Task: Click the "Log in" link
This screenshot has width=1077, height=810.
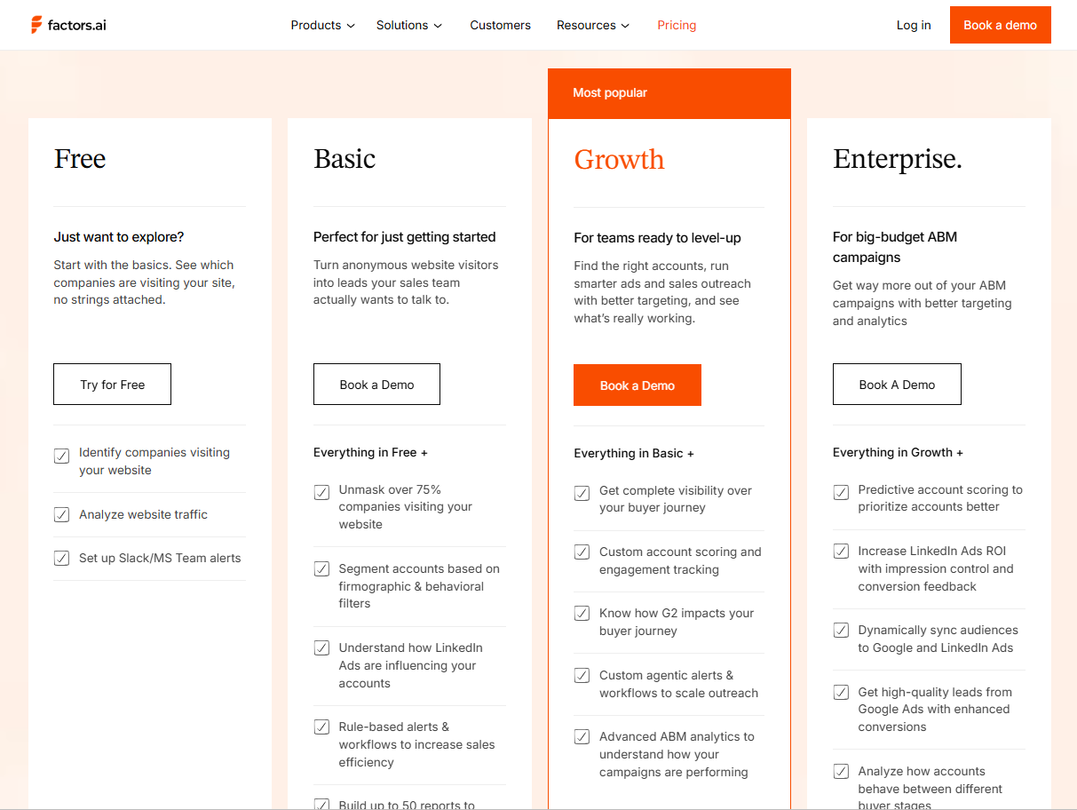Action: 914,25
